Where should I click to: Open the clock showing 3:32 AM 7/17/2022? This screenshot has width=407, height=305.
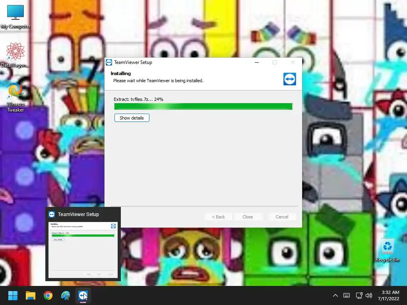point(388,295)
